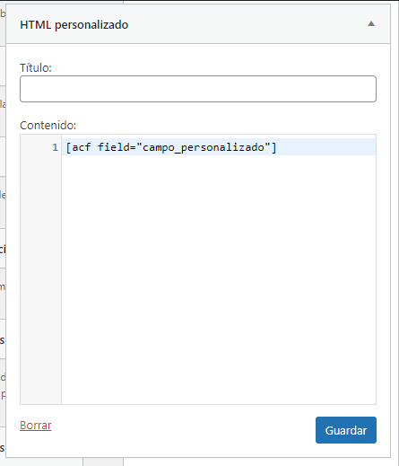The image size is (399, 466).
Task: Click the HTML personalizado widget title
Action: point(74,25)
